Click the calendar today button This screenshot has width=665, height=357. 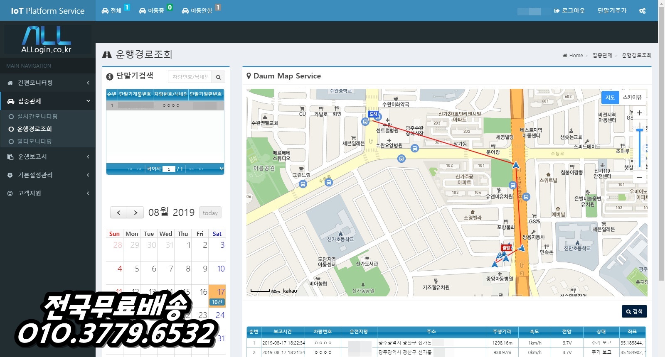[x=210, y=213]
